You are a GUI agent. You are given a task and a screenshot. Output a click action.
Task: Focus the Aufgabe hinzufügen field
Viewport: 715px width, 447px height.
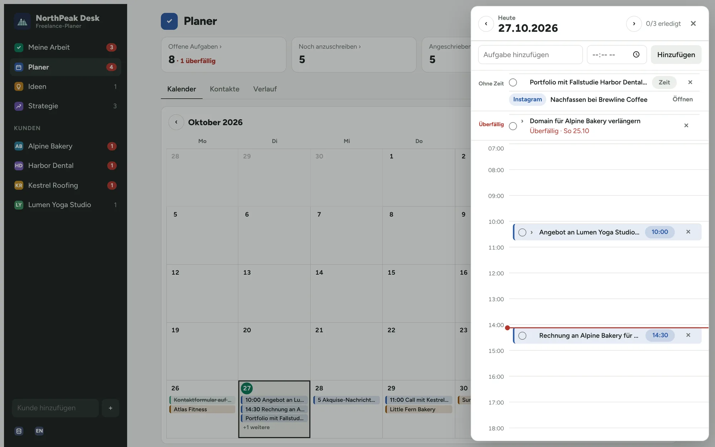coord(530,55)
